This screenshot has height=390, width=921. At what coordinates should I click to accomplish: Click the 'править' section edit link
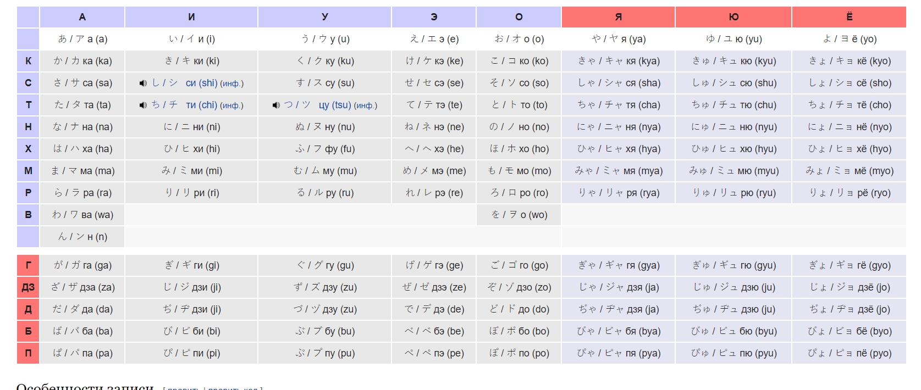pyautogui.click(x=183, y=388)
